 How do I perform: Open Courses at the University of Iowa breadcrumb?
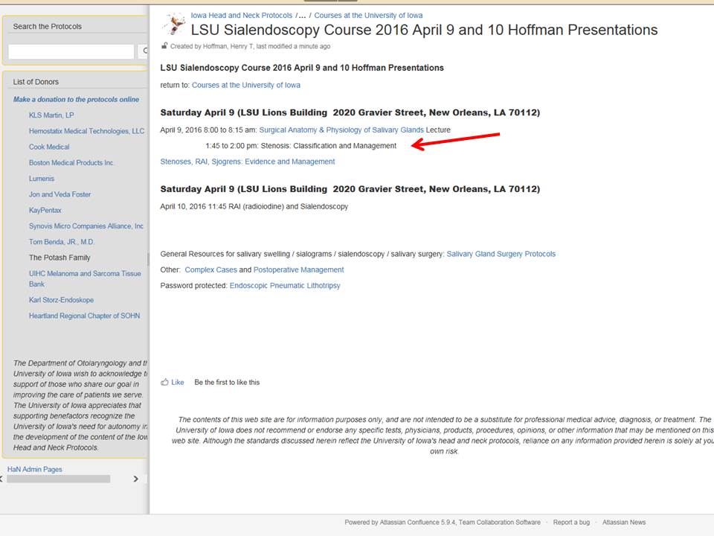[368, 16]
